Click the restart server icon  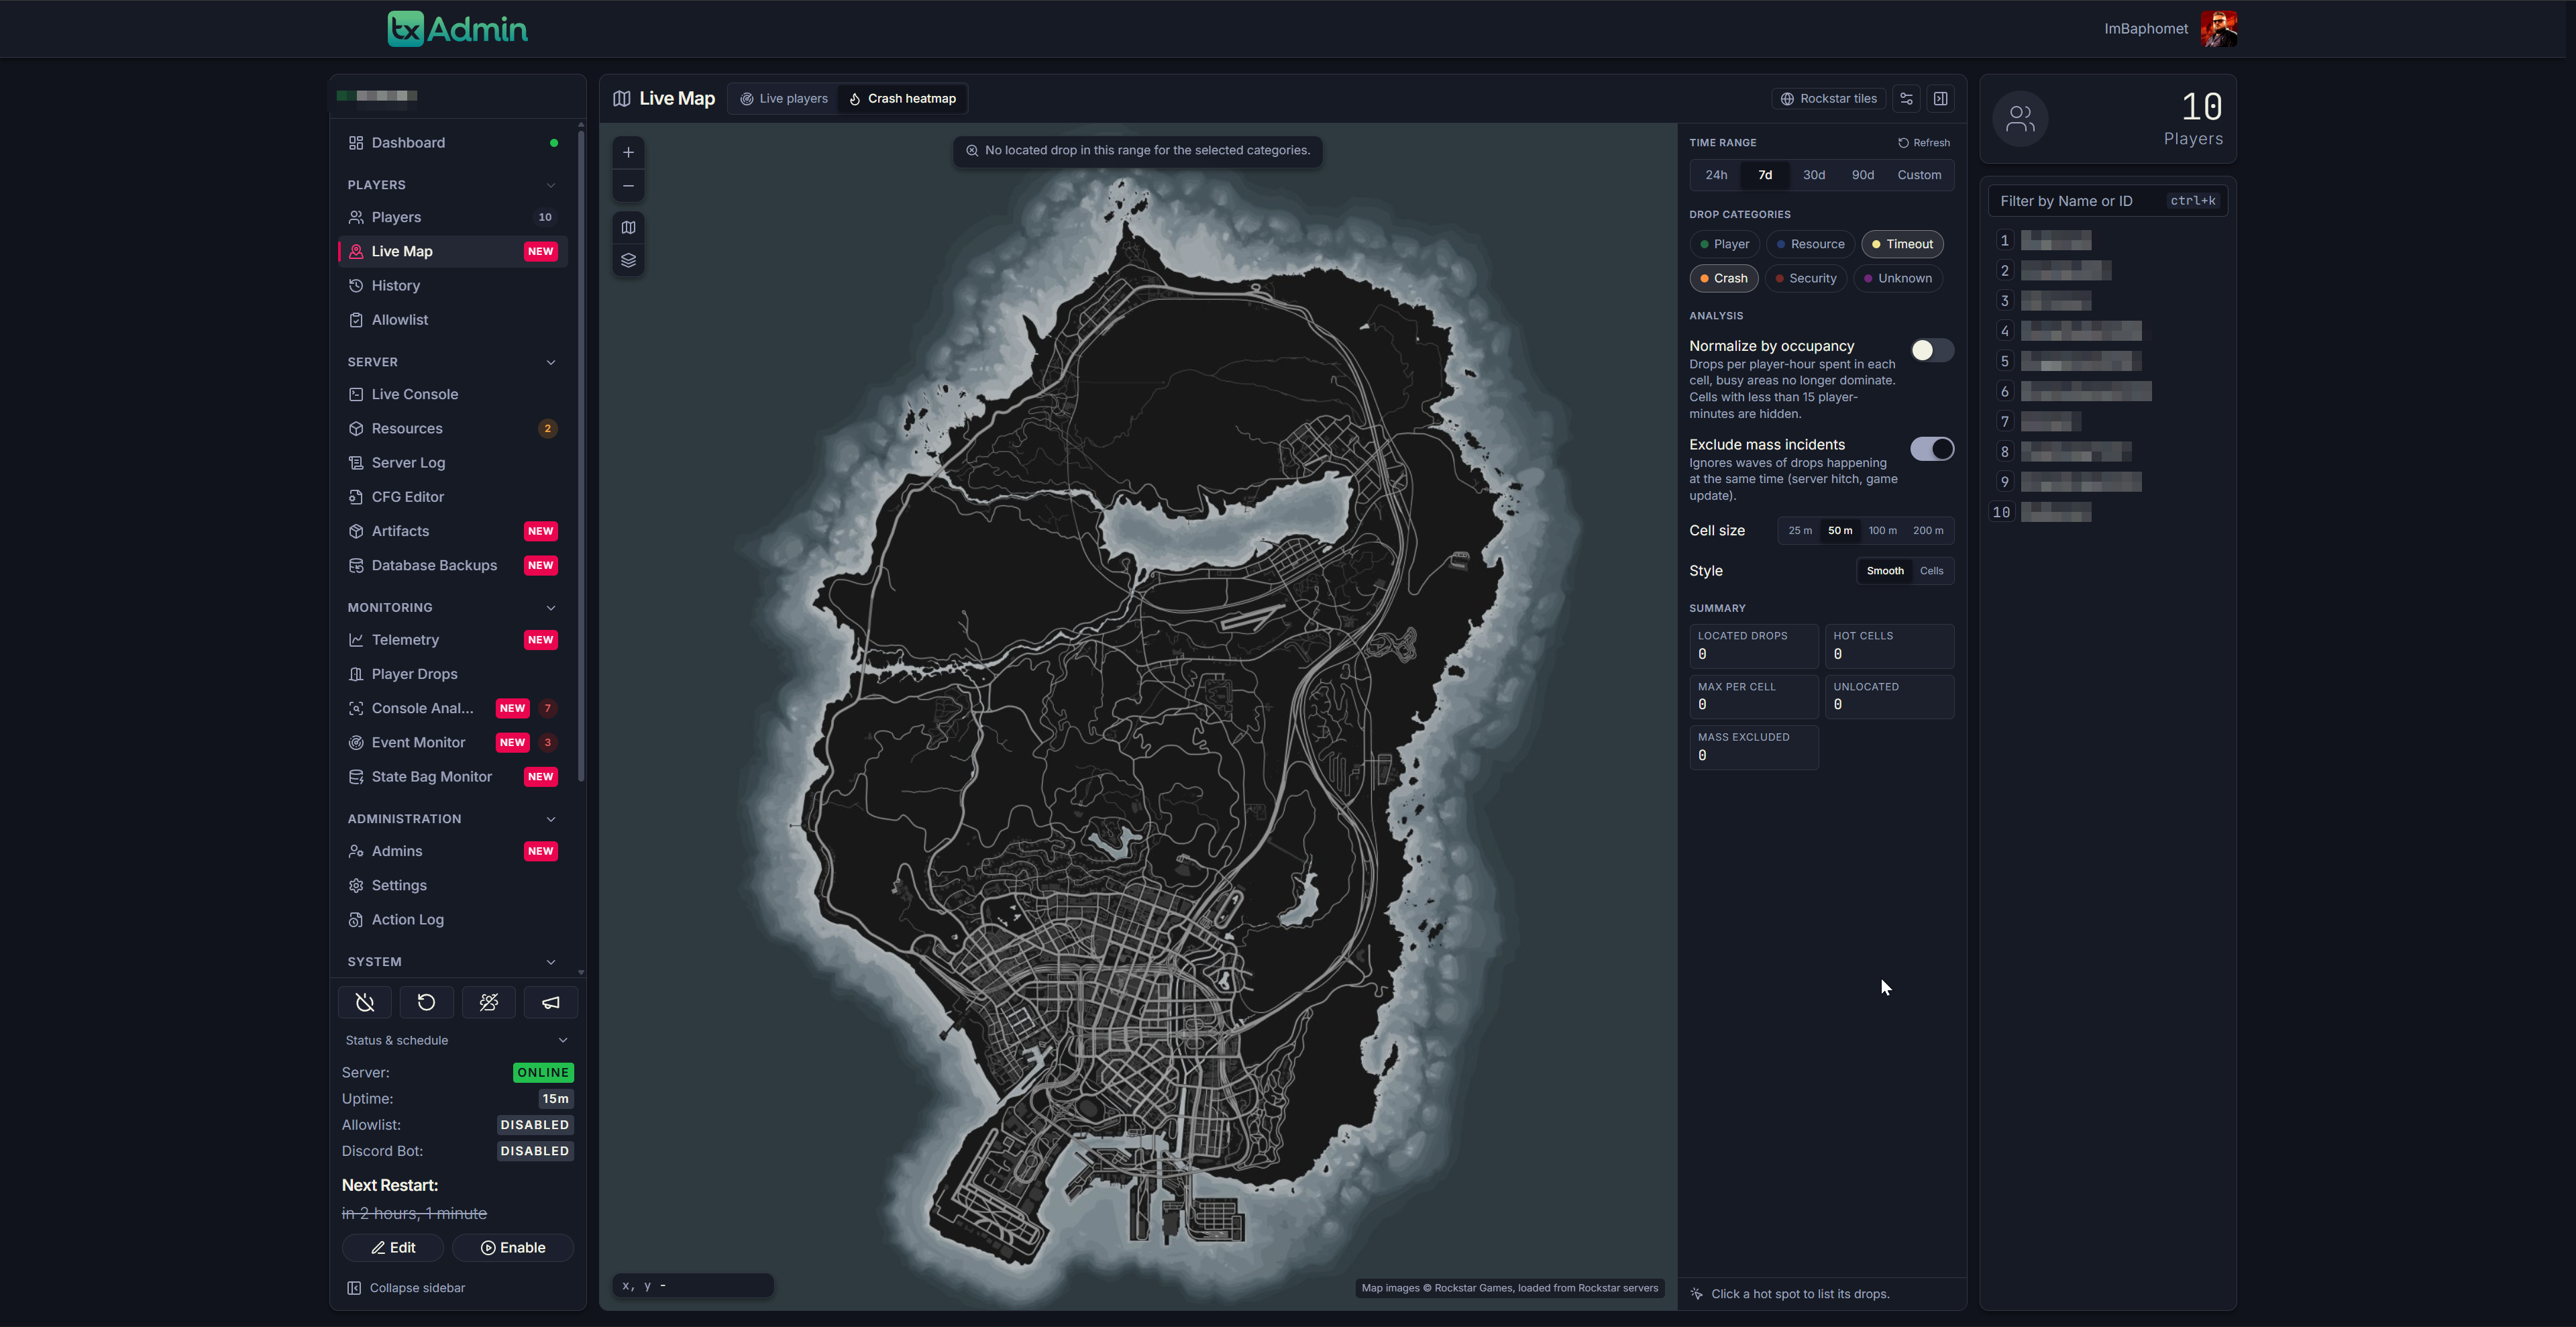(427, 1002)
